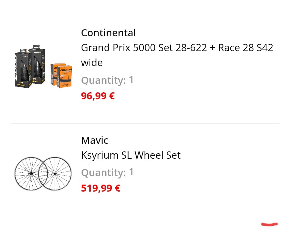The width and height of the screenshot is (289, 237).
Task: Click the left wheel in Mavic image
Action: 31,174
